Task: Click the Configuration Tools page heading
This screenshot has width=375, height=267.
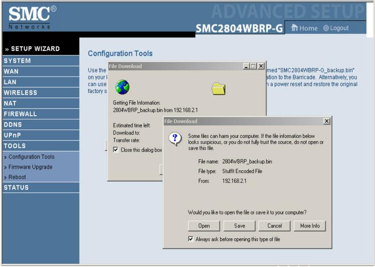Action: tap(120, 53)
